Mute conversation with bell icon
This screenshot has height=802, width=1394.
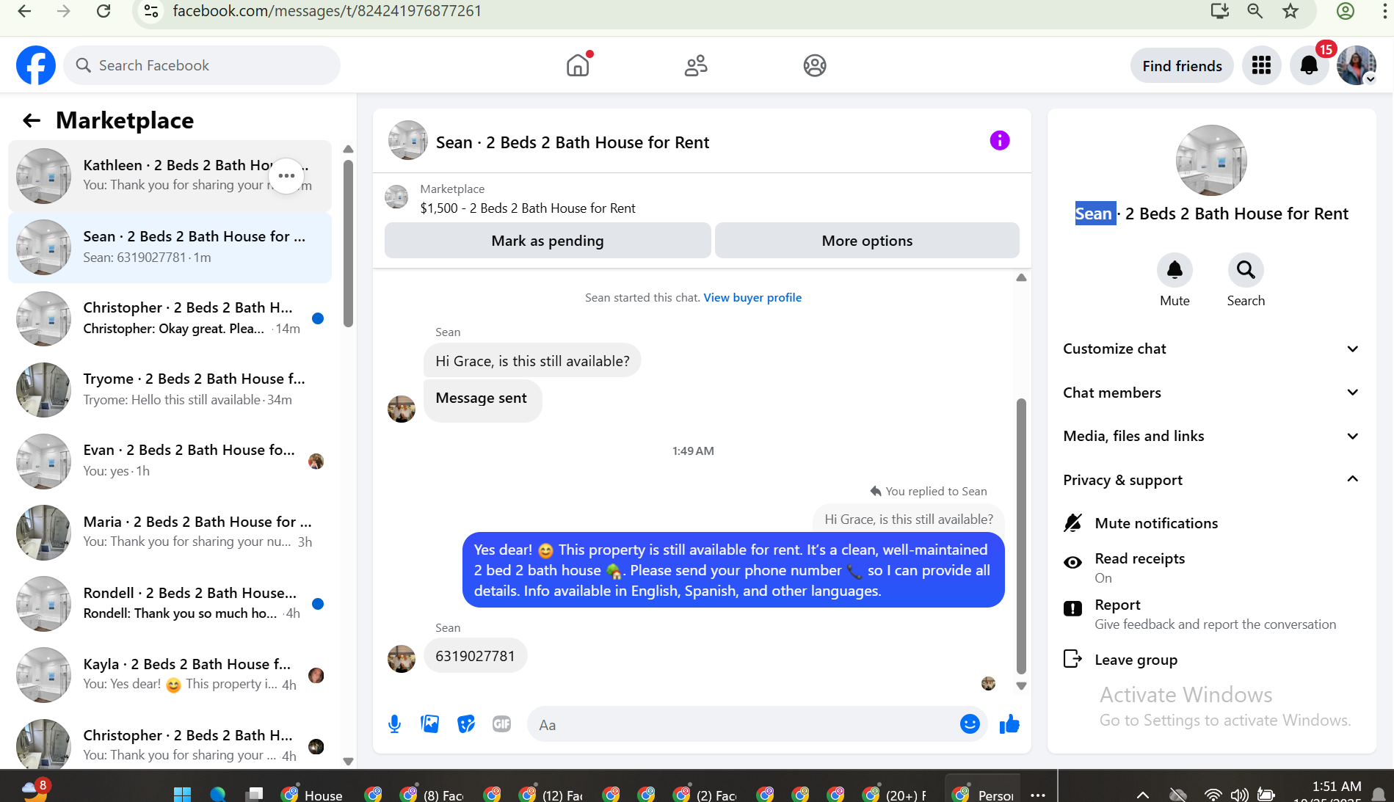[x=1175, y=270]
